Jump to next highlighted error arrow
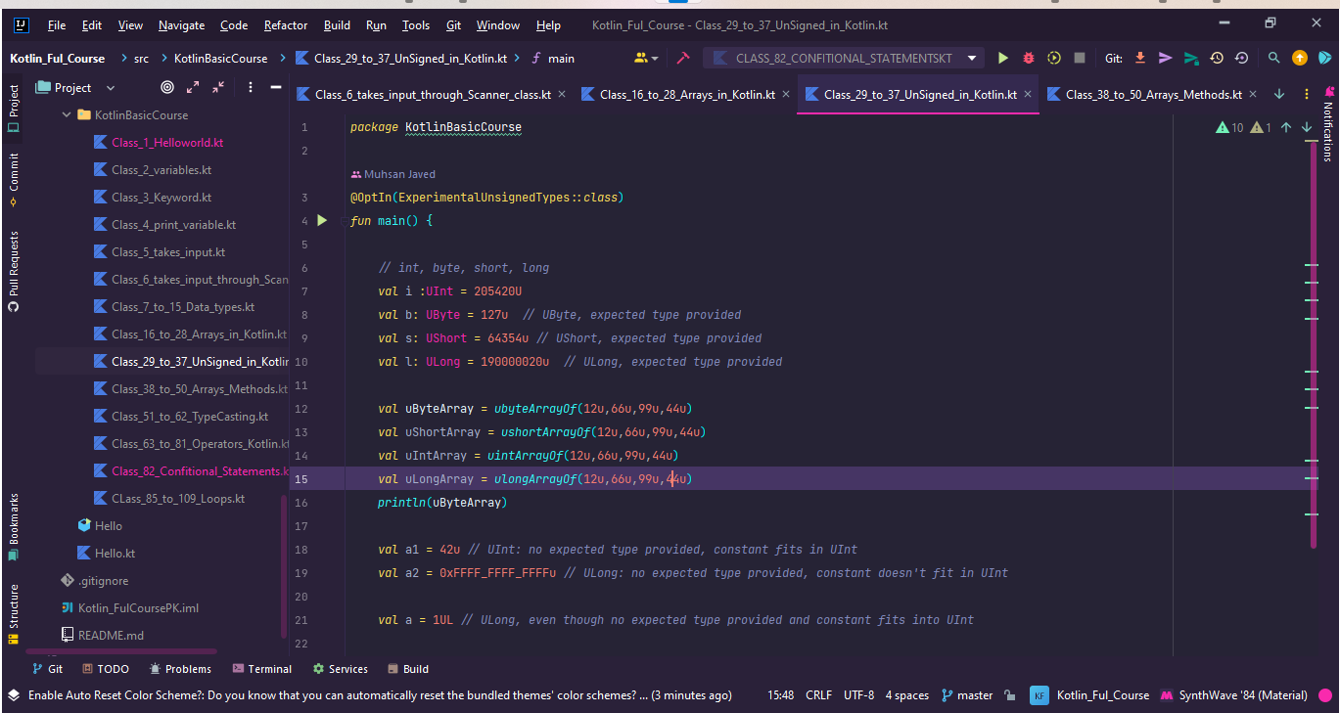Image resolution: width=1340 pixels, height=713 pixels. [x=1307, y=127]
